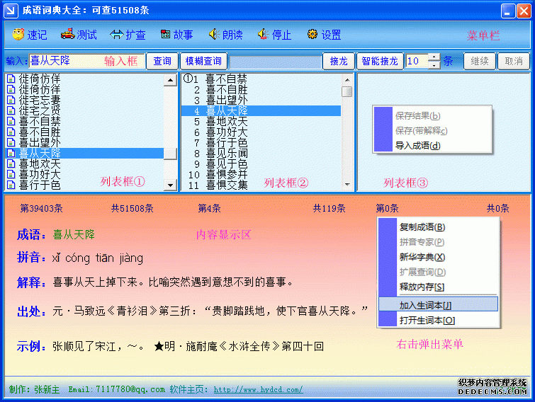The image size is (535, 402).
Task: Click the 速记 smiley face icon
Action: 18,35
